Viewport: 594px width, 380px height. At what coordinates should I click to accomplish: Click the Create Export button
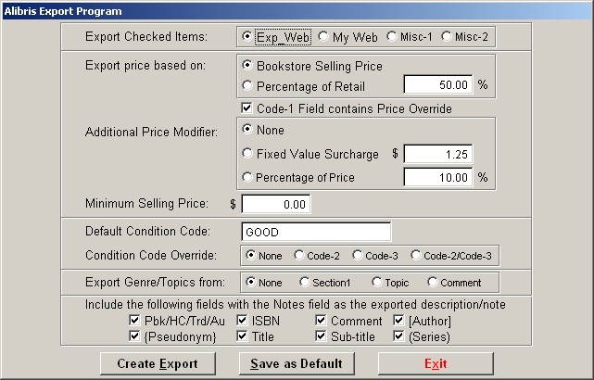(158, 363)
